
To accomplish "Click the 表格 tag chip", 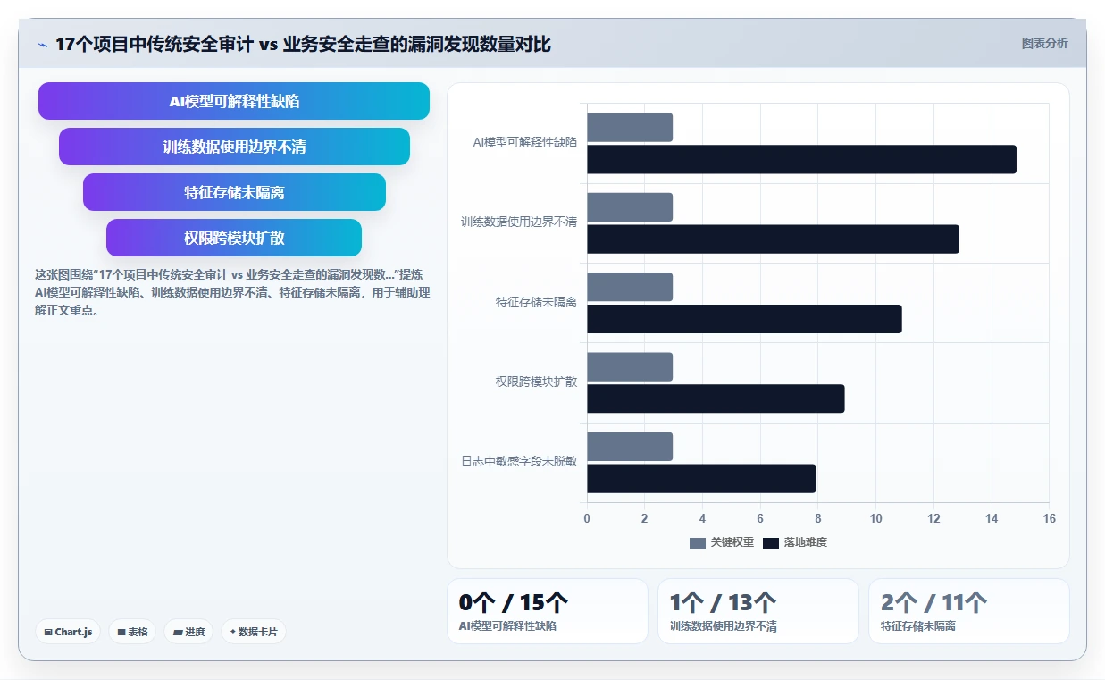I will 132,632.
